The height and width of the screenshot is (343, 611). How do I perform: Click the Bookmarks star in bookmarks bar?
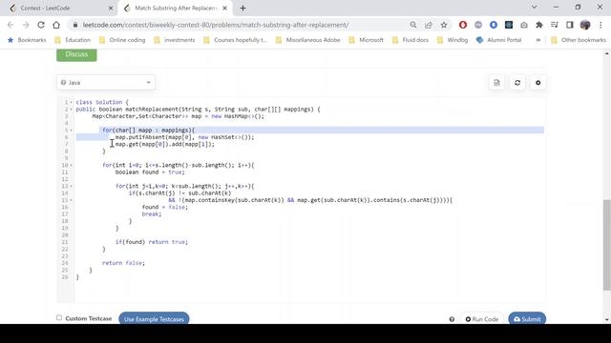tap(27, 40)
